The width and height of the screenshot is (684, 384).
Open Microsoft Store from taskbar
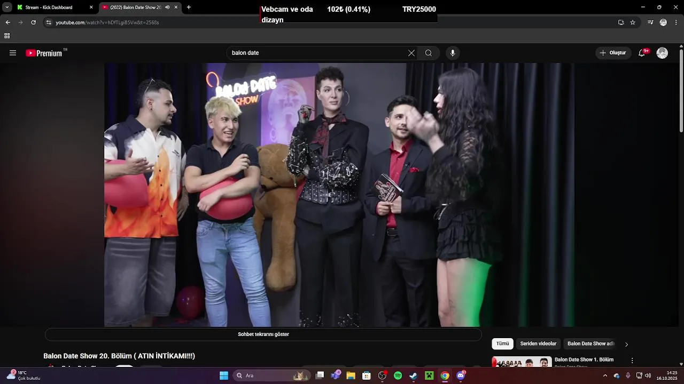click(367, 375)
